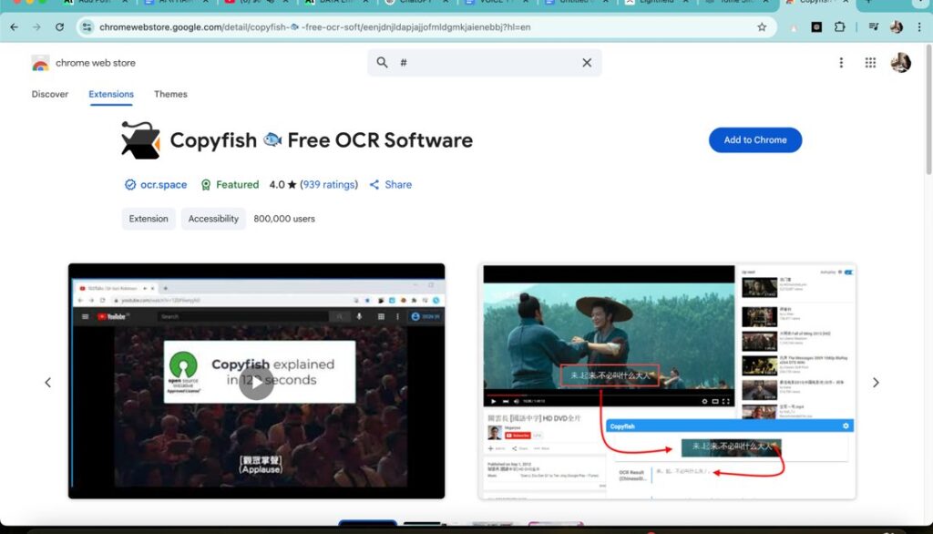The width and height of the screenshot is (933, 534).
Task: Open the 939 ratings link
Action: point(329,185)
